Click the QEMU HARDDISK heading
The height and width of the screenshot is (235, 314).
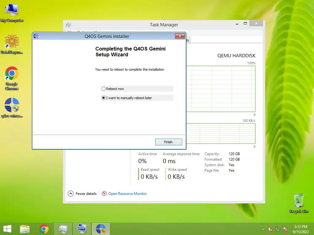236,56
